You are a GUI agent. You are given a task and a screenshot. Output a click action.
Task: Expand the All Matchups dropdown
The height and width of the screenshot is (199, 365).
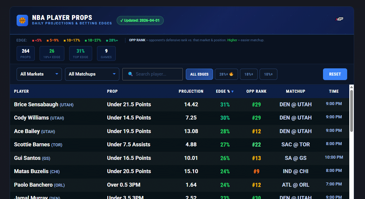[x=92, y=74]
